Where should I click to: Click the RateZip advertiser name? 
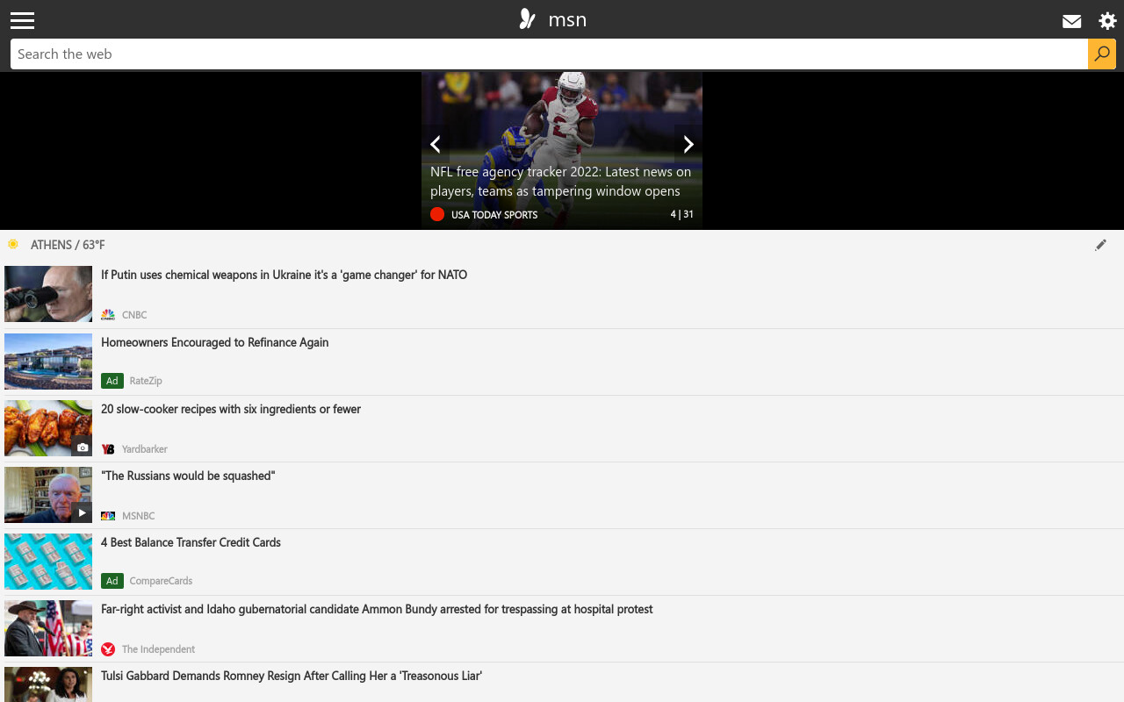click(146, 381)
